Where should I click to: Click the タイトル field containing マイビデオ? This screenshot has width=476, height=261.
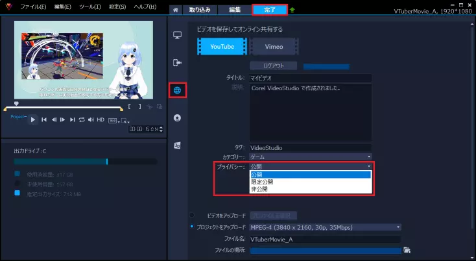[x=310, y=78]
